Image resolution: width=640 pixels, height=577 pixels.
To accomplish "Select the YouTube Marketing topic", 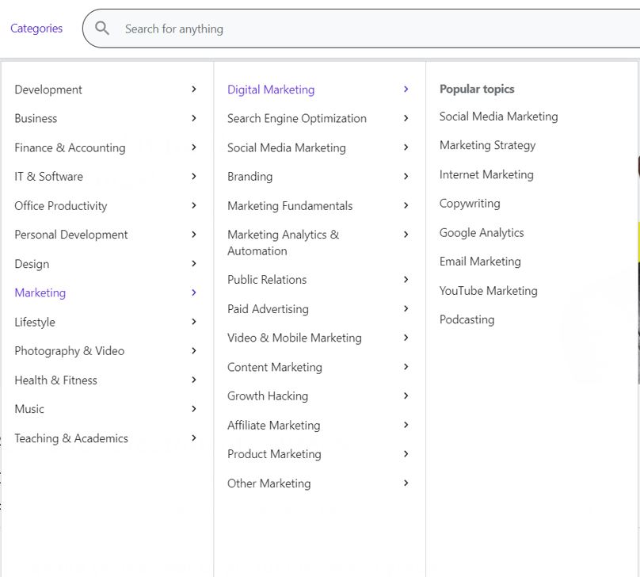I will click(x=488, y=291).
